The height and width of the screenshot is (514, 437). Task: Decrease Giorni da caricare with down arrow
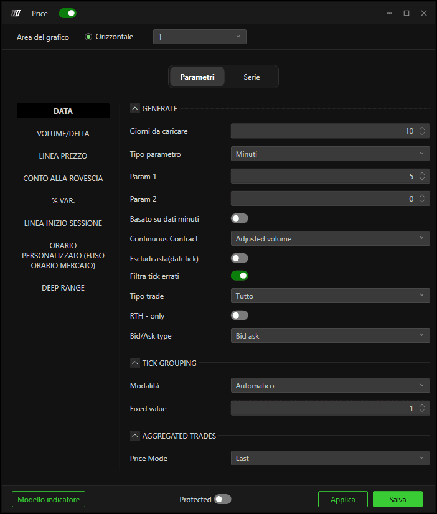pyautogui.click(x=422, y=133)
